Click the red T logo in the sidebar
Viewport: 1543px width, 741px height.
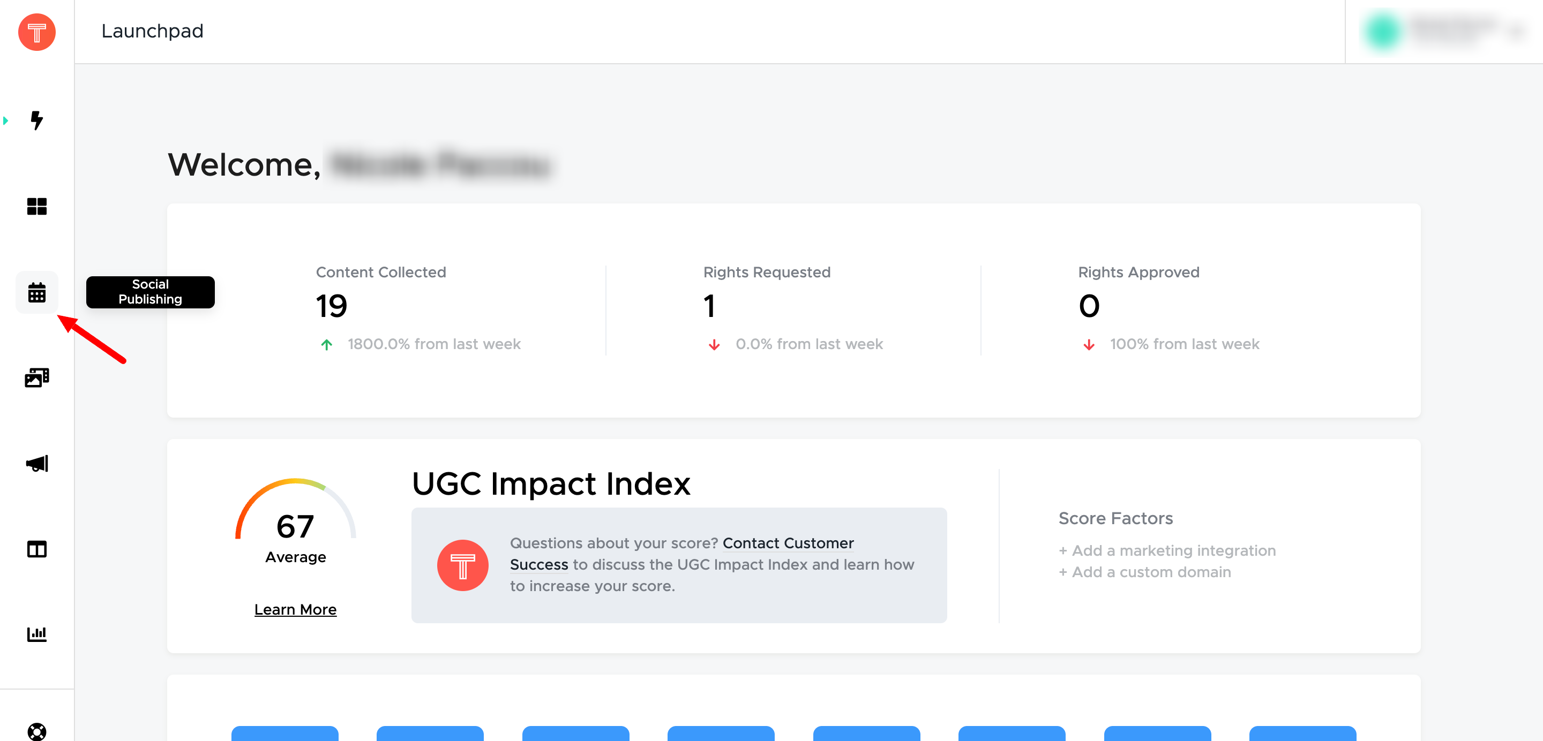[36, 32]
